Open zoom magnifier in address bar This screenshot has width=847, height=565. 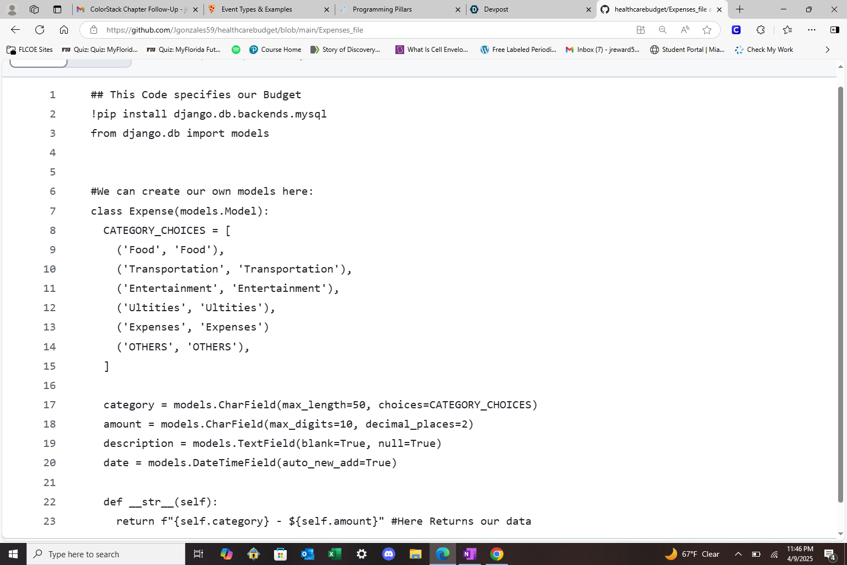(x=663, y=30)
